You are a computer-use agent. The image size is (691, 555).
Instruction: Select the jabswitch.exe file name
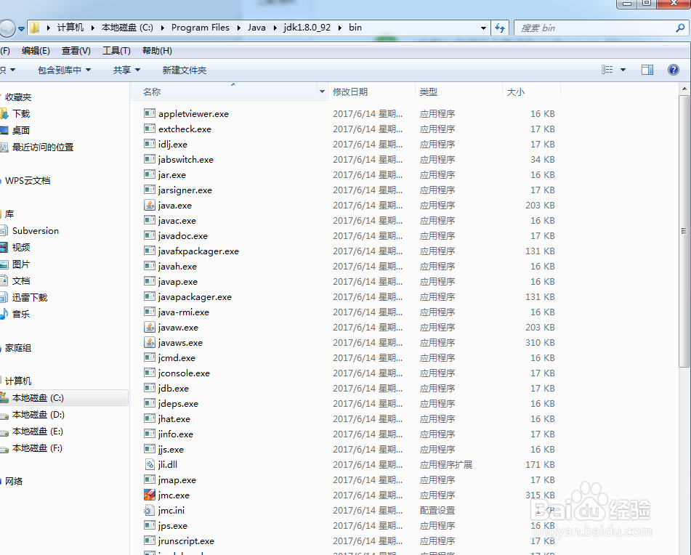pos(186,159)
